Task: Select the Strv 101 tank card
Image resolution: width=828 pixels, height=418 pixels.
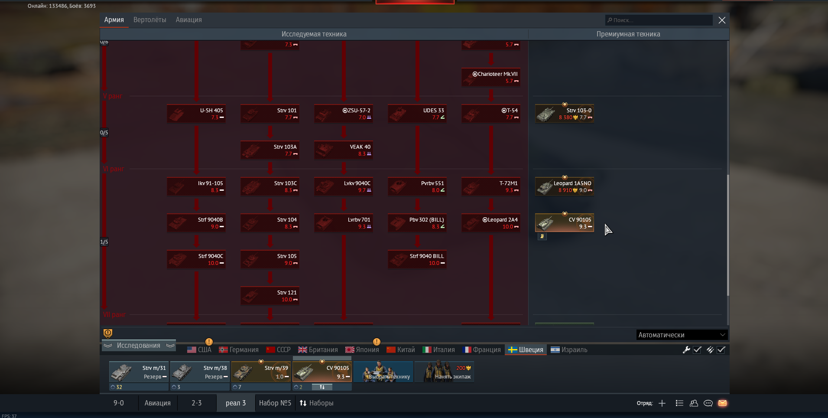Action: (x=270, y=114)
